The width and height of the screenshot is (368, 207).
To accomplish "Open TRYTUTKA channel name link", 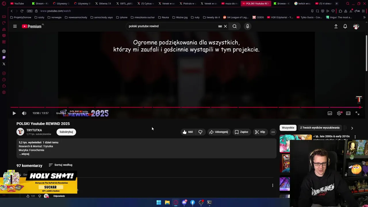I will coord(34,130).
